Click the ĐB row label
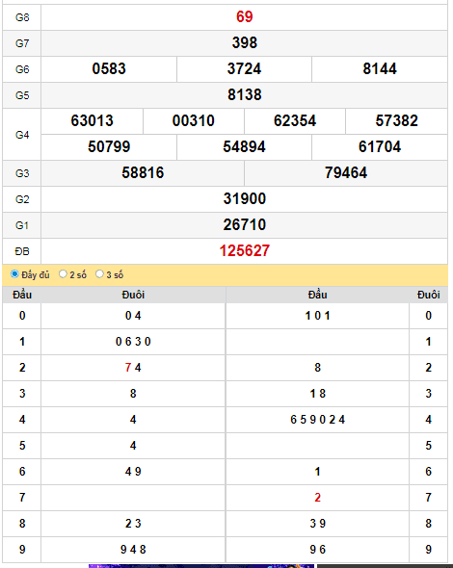 22,251
